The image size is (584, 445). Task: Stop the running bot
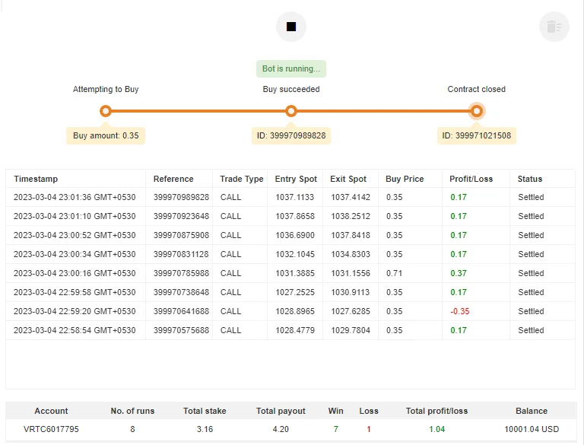coord(291,27)
